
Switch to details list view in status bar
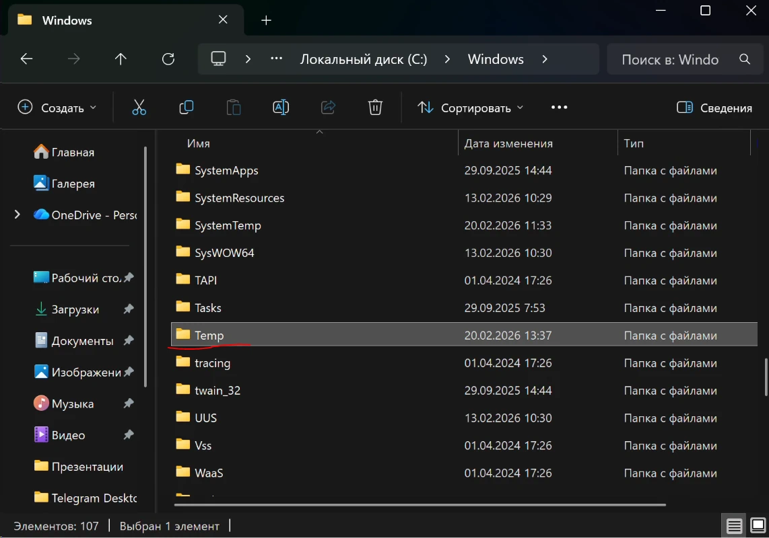tap(734, 525)
